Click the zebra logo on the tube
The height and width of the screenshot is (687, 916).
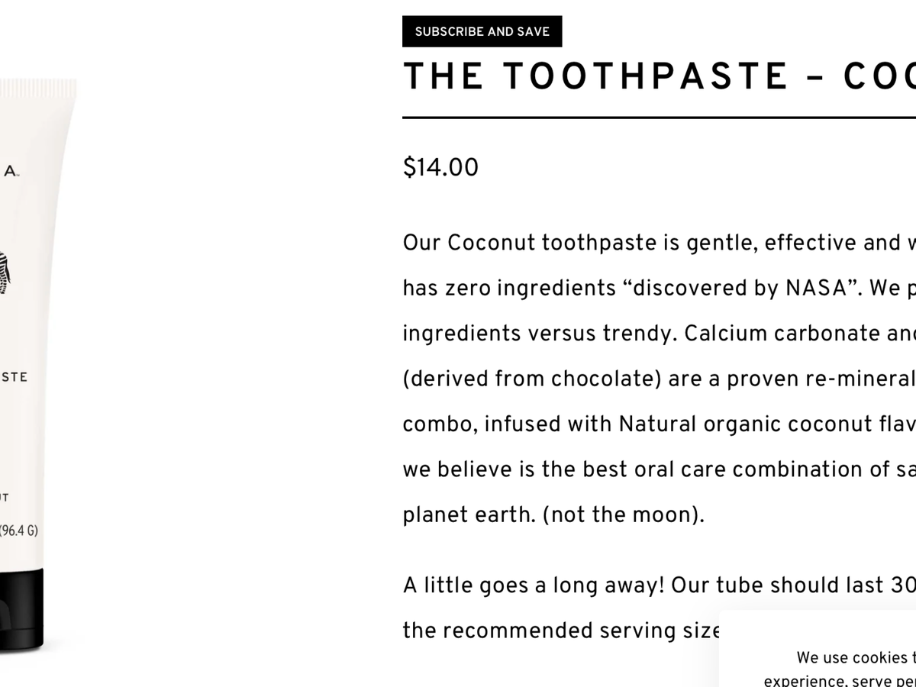[5, 273]
